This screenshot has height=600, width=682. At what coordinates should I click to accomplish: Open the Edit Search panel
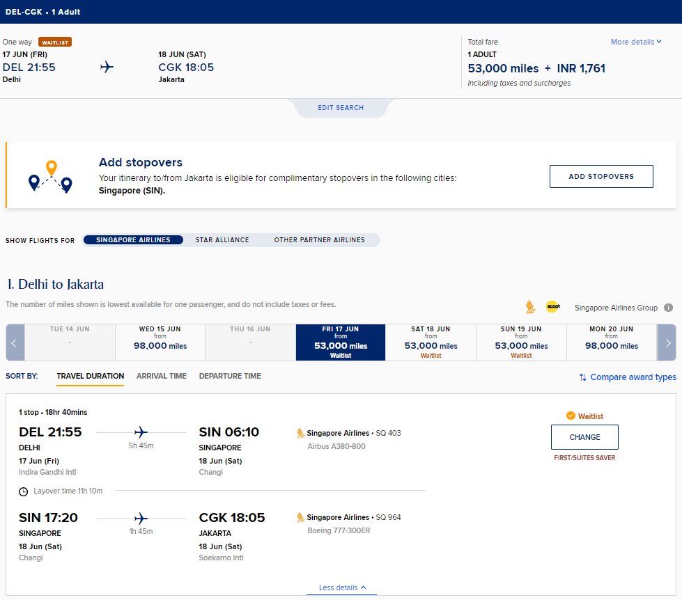pos(341,108)
